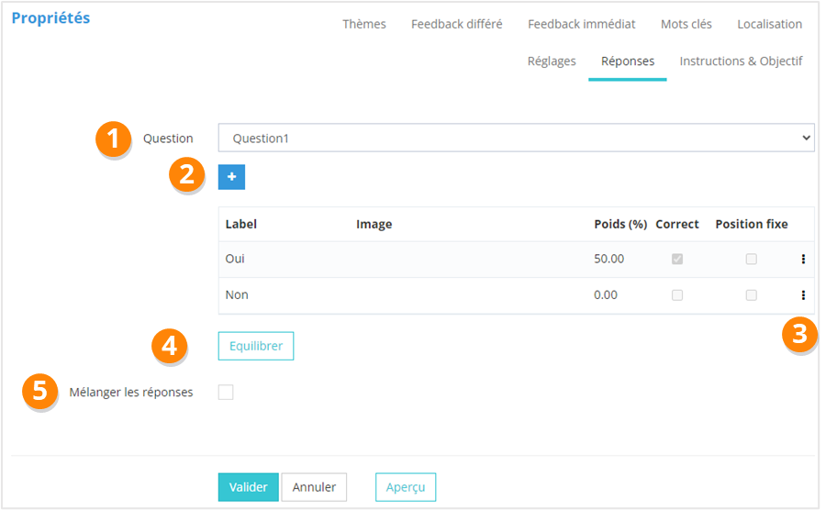Toggle Correct checkbox for Oui answer
This screenshot has width=826, height=510.
[677, 260]
